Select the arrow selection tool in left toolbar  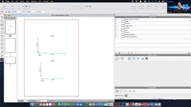pyautogui.click(x=2, y=17)
